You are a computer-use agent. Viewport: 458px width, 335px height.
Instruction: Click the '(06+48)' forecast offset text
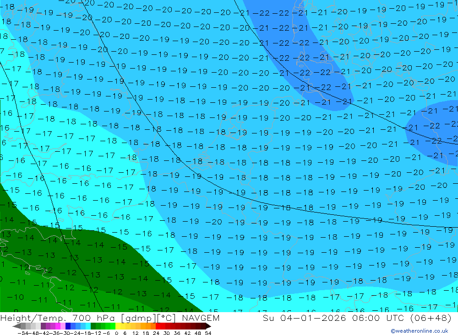(431, 318)
